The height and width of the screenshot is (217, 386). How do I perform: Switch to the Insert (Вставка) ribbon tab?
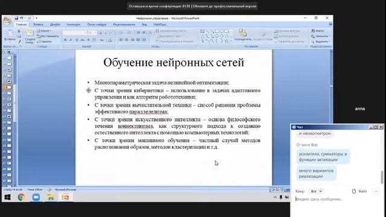38,25
